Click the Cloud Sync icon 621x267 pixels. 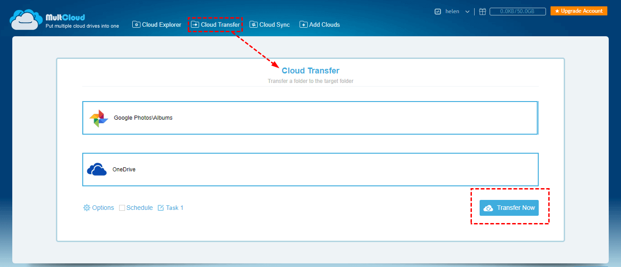pyautogui.click(x=254, y=24)
